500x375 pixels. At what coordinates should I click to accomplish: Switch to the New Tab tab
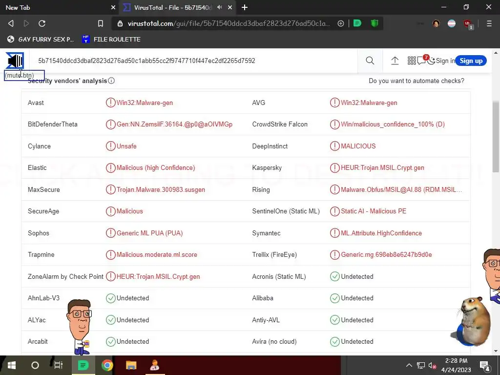click(59, 7)
